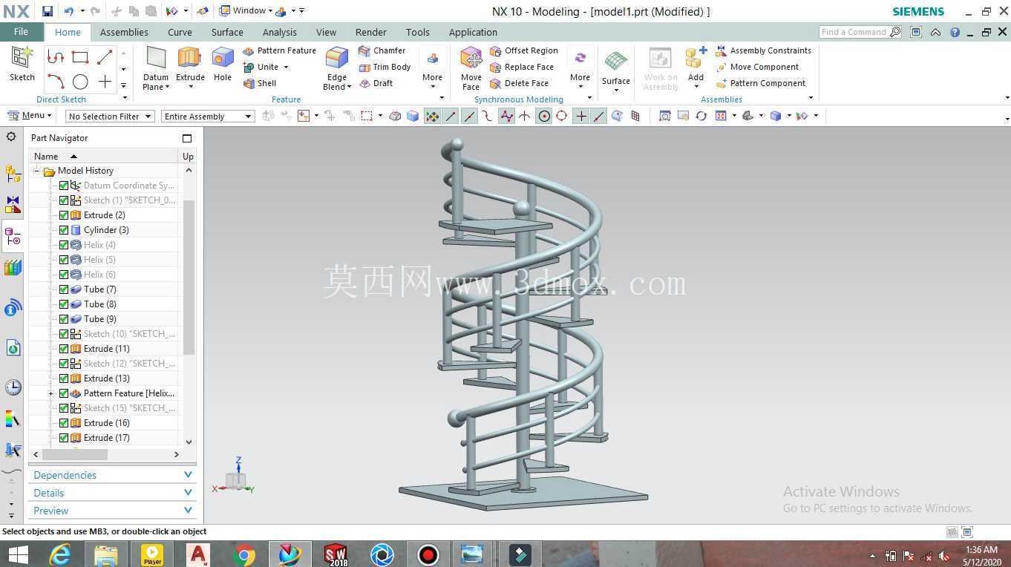The width and height of the screenshot is (1011, 567).
Task: Select the Delete Face command
Action: 520,83
